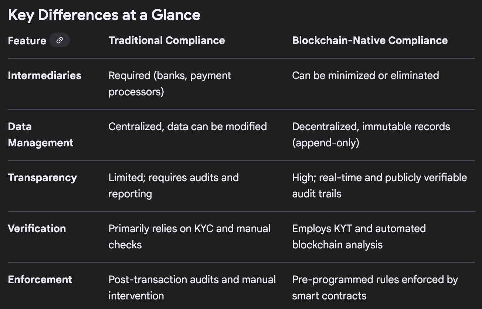Screen dimensions: 482x309
Task: Click the Primarily relies on KYC cell
Action: coord(189,237)
